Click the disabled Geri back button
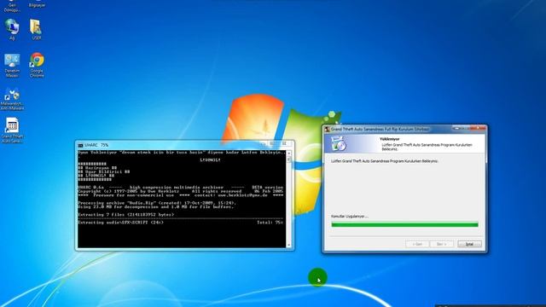Screen dimensions: 546x307 pos(417,244)
